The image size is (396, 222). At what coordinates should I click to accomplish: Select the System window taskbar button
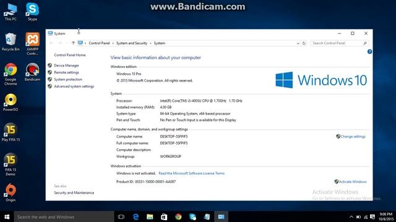[x=222, y=216]
